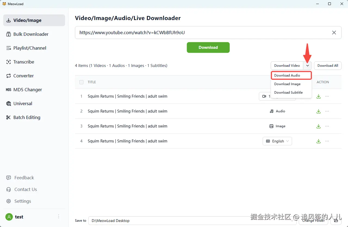Open the save folder with folder icon button

tap(336, 220)
